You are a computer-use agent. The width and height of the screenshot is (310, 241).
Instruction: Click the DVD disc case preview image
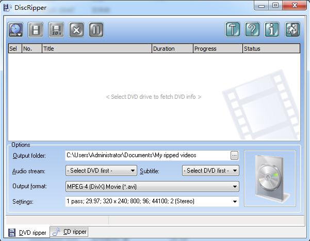click(270, 178)
